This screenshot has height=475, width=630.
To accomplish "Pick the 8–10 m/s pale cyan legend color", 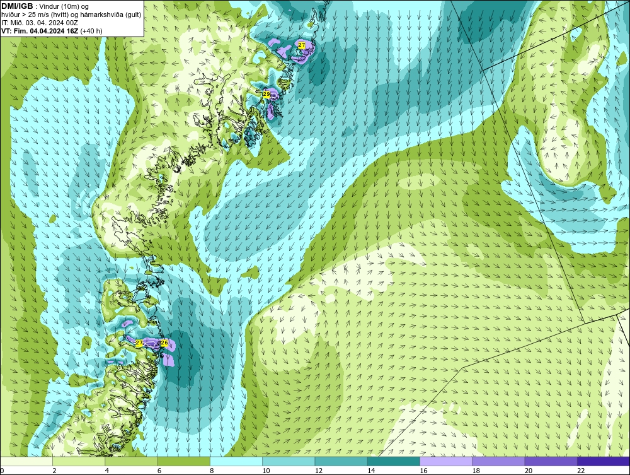I will [236, 461].
